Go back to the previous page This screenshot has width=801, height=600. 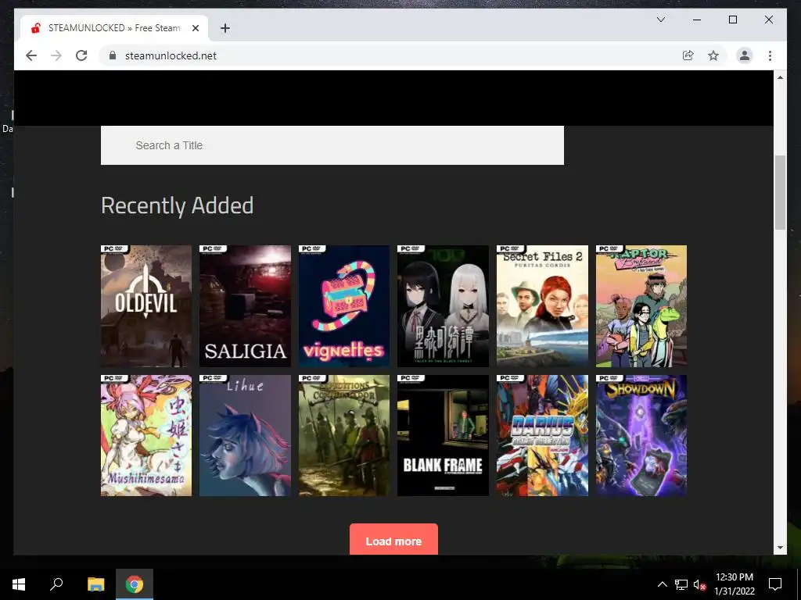point(31,55)
